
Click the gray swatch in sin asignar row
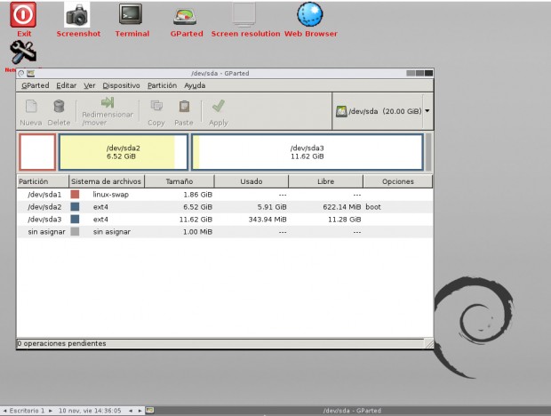pos(75,231)
